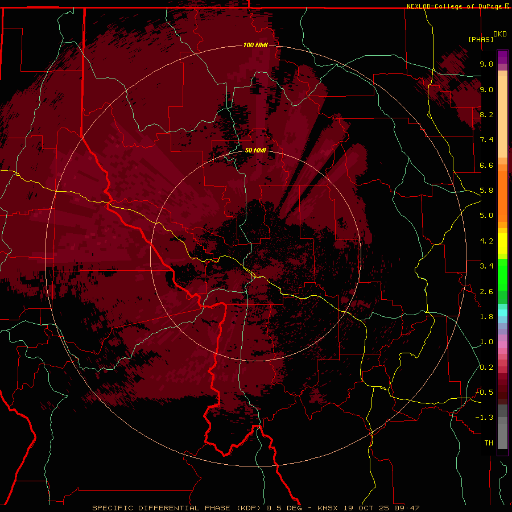Select the 5.0 scale value

[x=486, y=216]
